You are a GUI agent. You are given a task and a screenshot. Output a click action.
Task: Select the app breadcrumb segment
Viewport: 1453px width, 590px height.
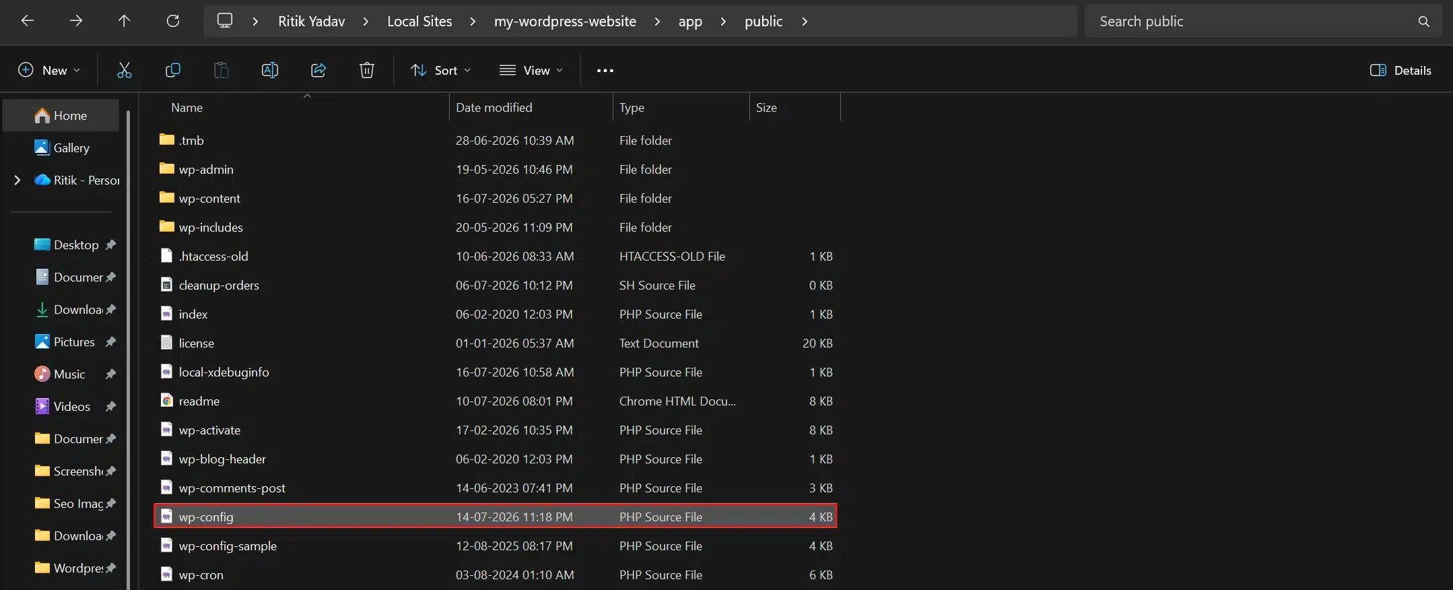click(x=690, y=22)
